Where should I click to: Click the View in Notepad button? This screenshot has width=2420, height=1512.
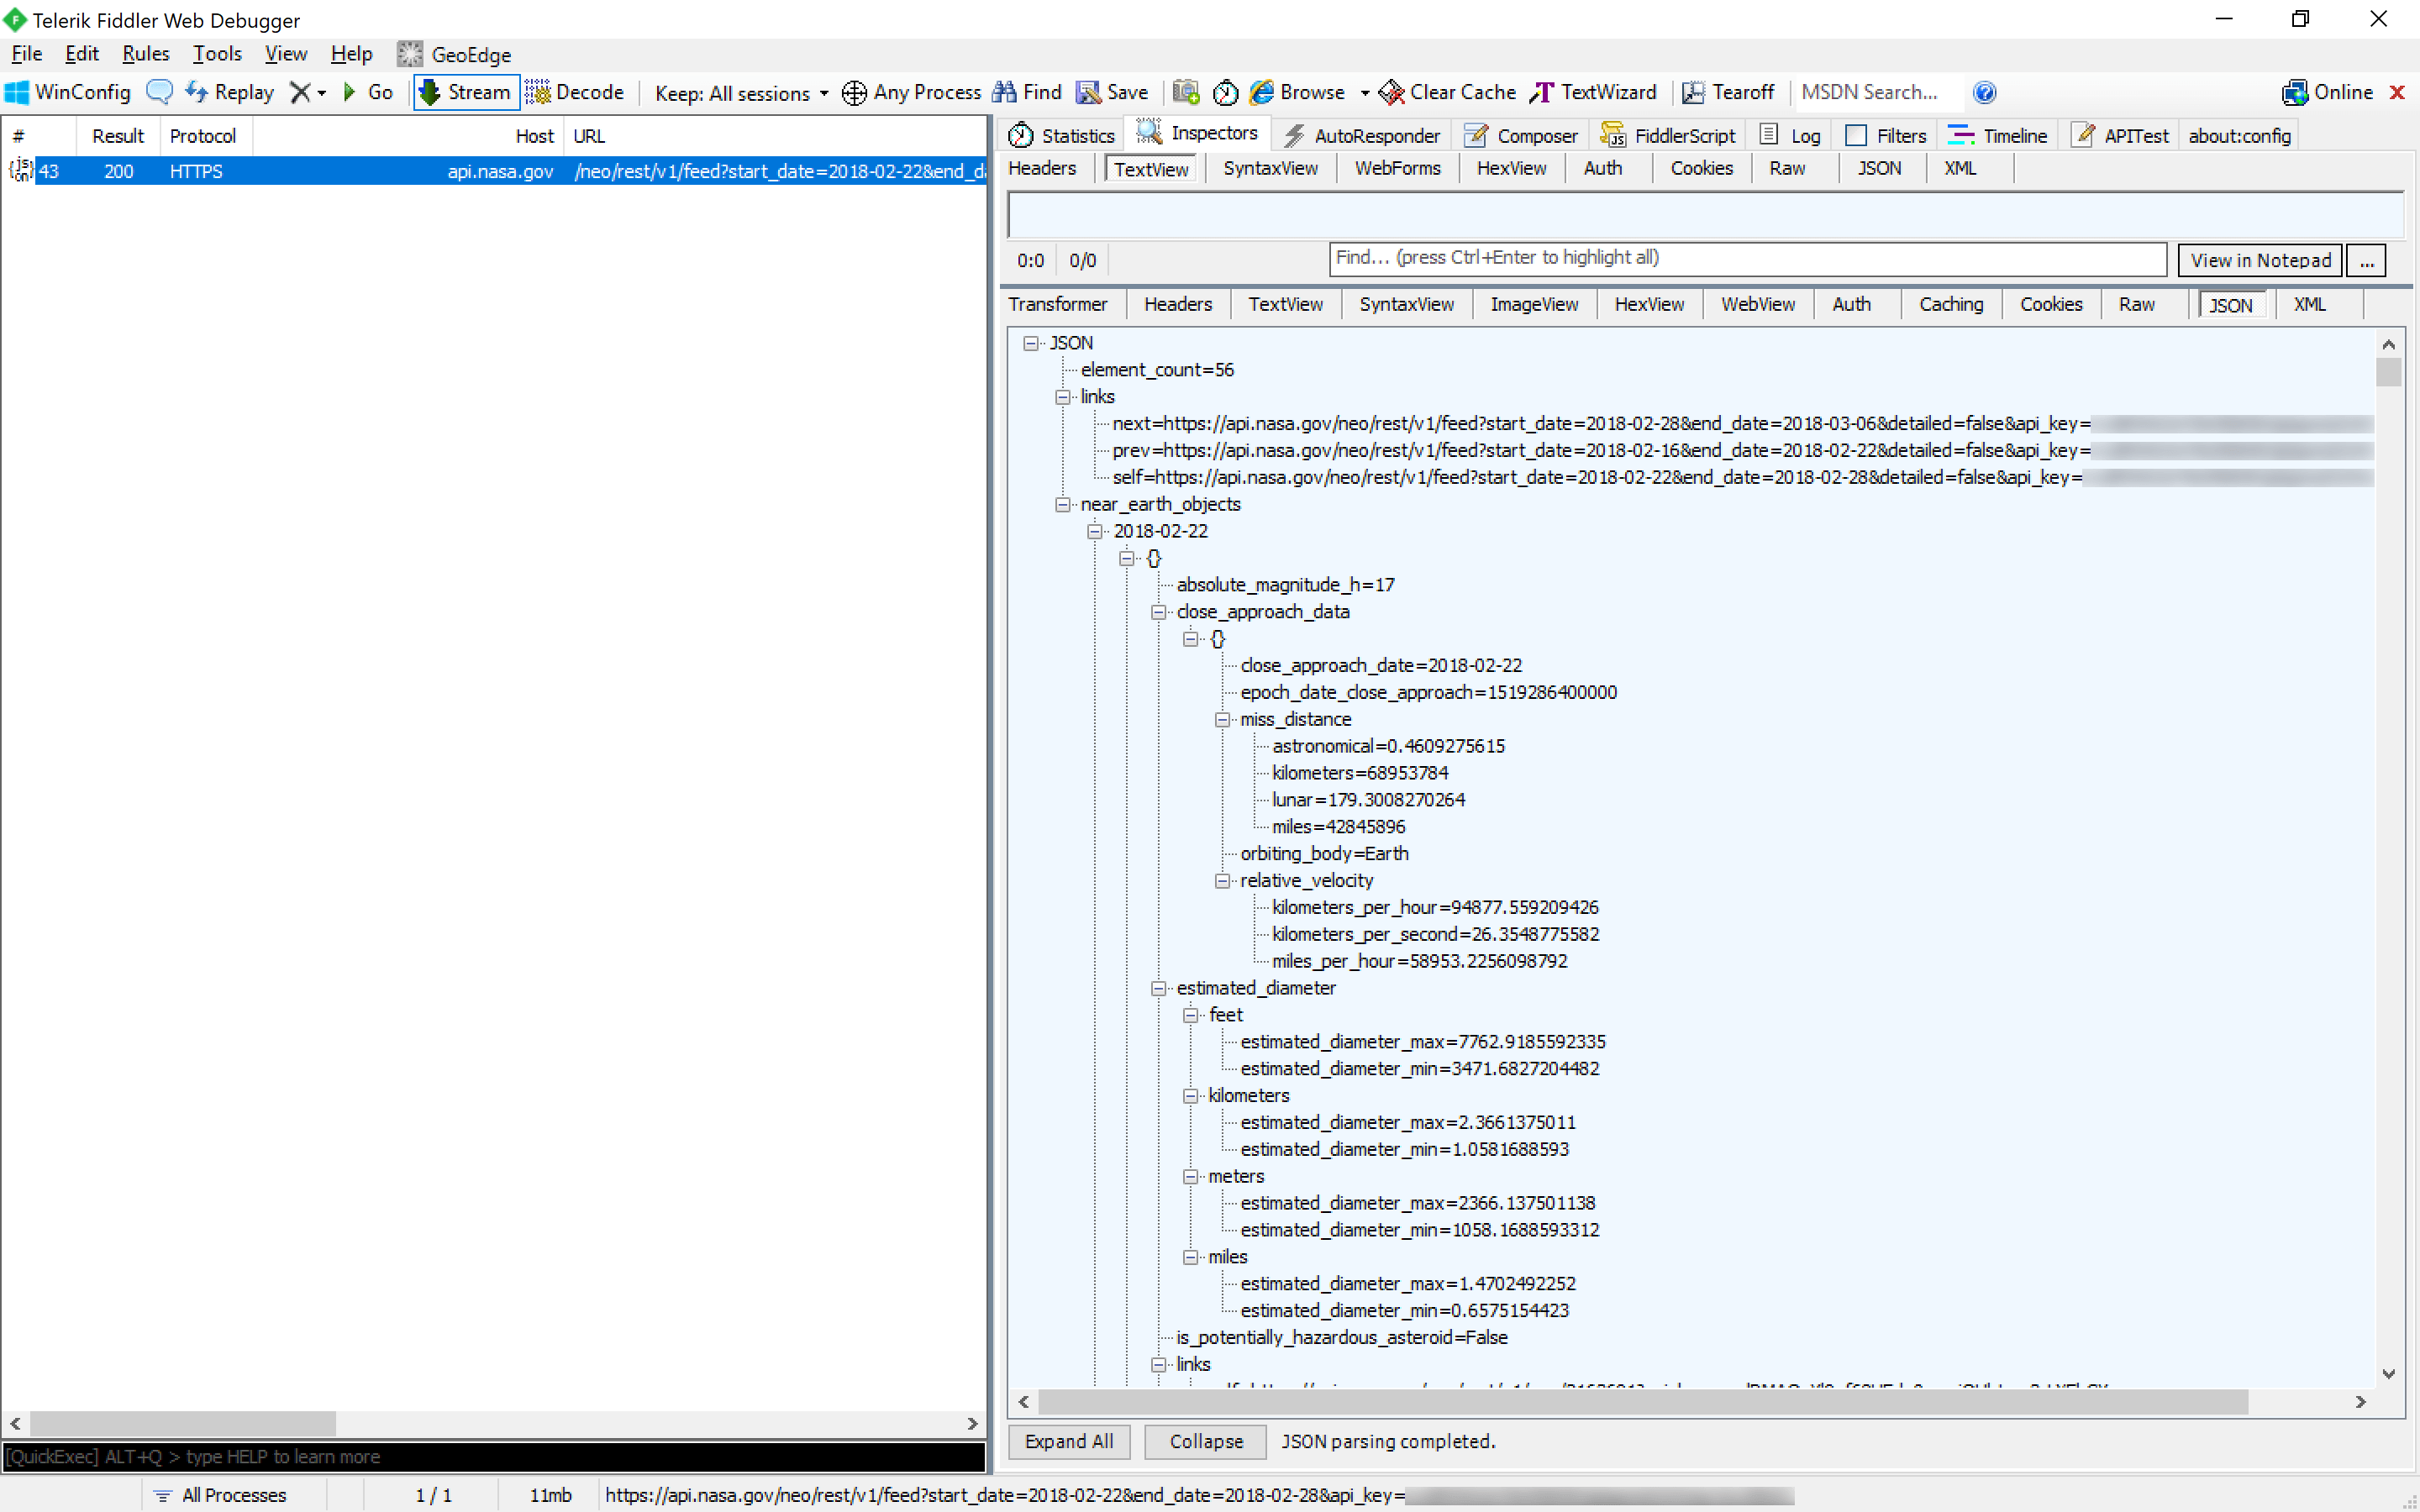click(x=2260, y=260)
